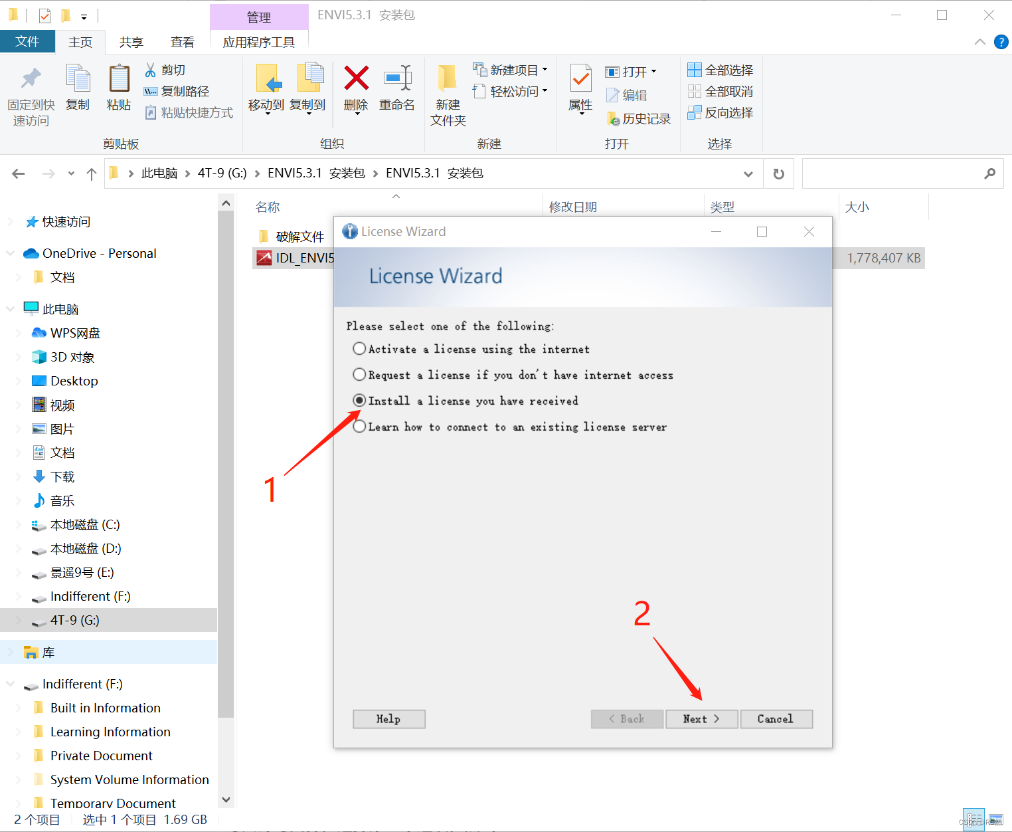Open the 文件 (File) menu tab

pyautogui.click(x=28, y=42)
